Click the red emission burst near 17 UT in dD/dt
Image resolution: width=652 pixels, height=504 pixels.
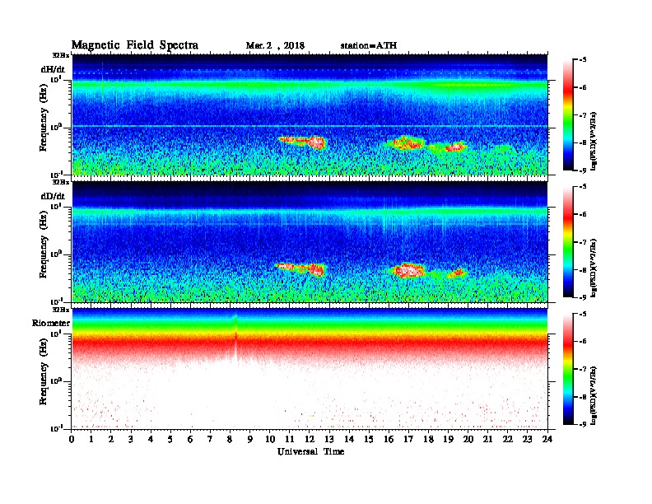coord(410,270)
